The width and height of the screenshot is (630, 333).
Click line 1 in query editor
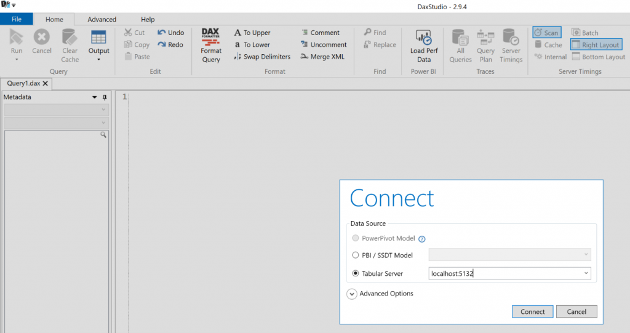(378, 97)
